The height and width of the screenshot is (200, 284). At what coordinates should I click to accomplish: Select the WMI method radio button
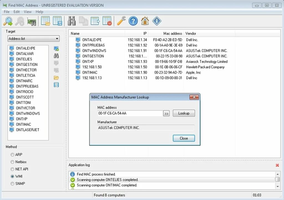coord(12,176)
